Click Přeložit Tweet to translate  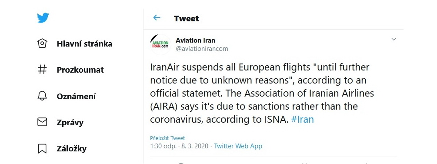tap(167, 138)
